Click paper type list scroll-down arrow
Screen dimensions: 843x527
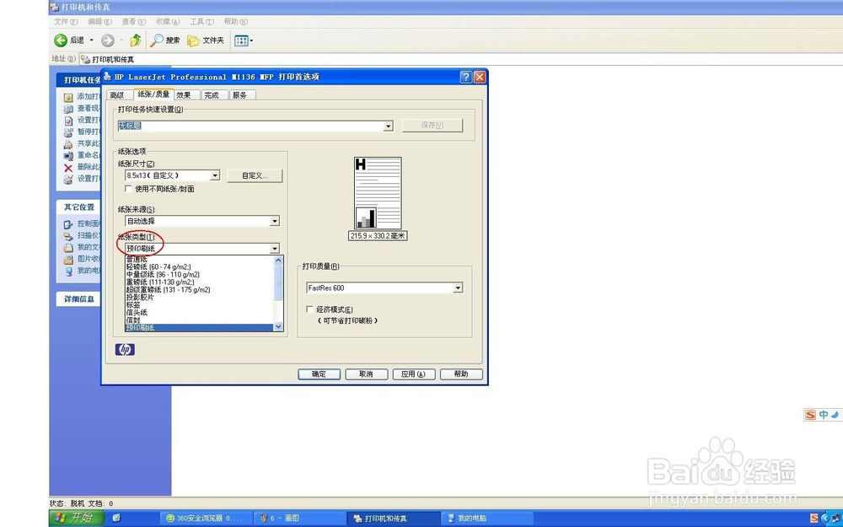tap(278, 326)
